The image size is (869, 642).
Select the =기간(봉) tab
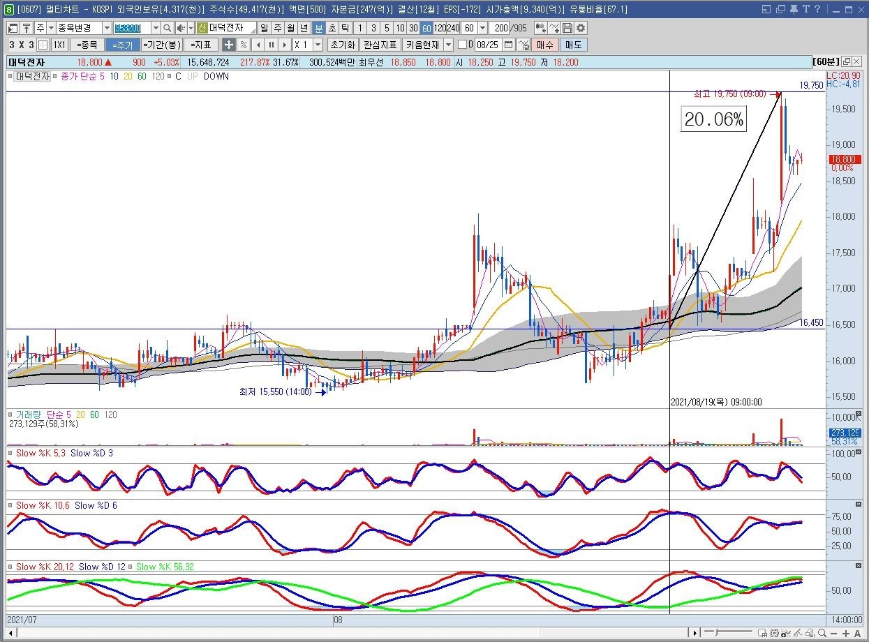click(162, 45)
